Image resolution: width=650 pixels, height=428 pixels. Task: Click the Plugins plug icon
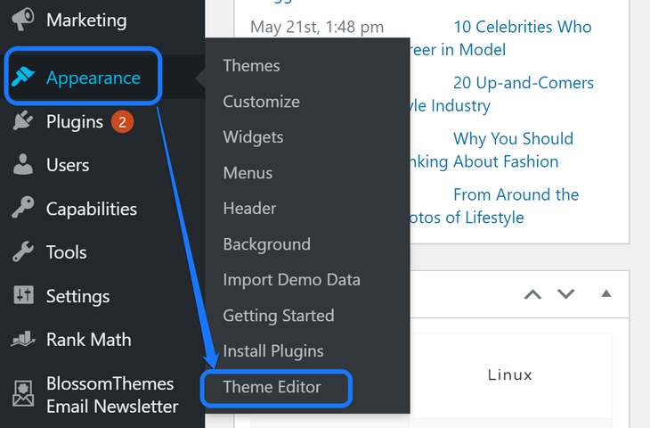pos(23,120)
